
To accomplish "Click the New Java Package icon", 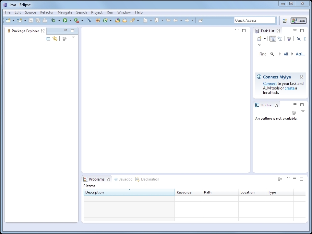I will coord(98,20).
